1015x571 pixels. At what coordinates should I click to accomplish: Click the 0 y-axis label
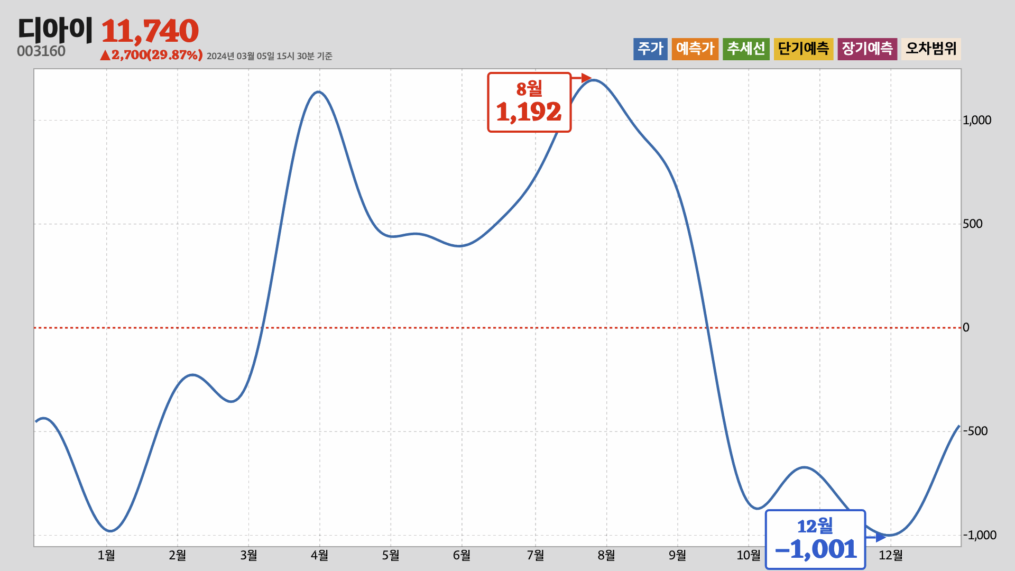click(966, 327)
